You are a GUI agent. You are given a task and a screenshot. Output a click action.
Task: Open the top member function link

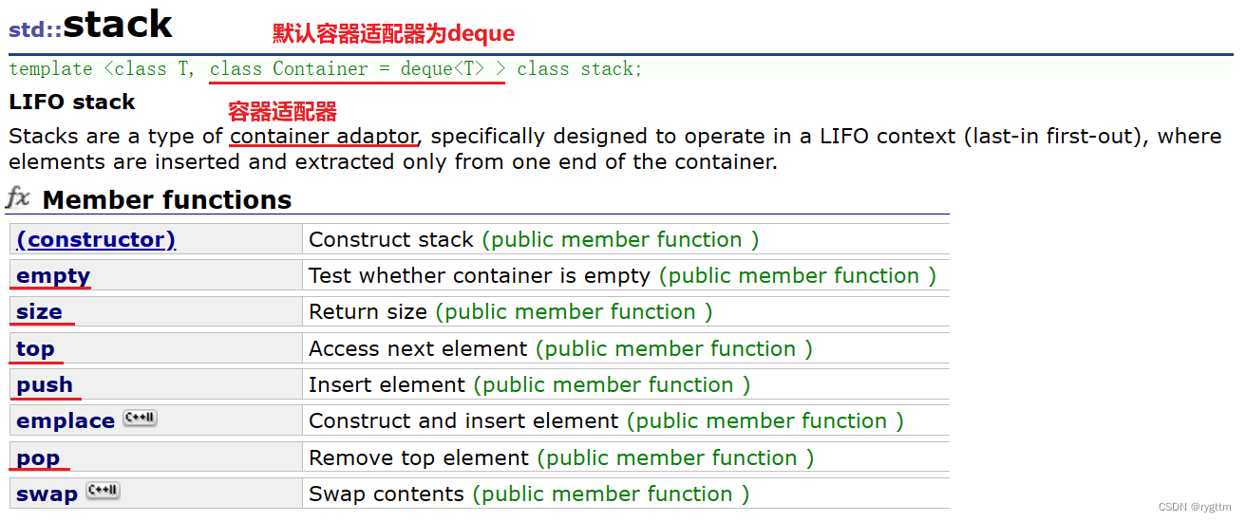click(x=35, y=349)
